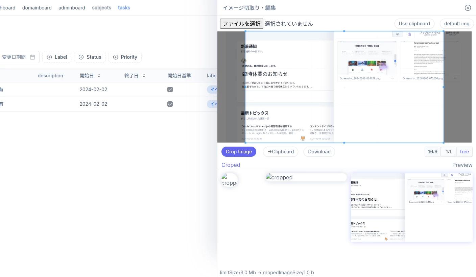Viewport: 476px width, 277px height.
Task: Click the calendar icon in date filter
Action: tap(32, 57)
